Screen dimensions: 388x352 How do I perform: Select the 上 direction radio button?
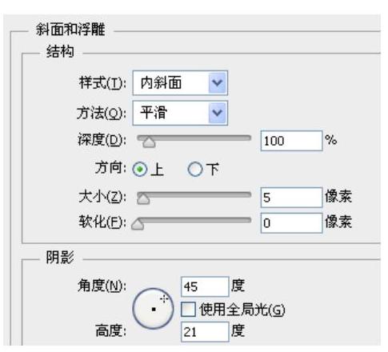coord(140,170)
